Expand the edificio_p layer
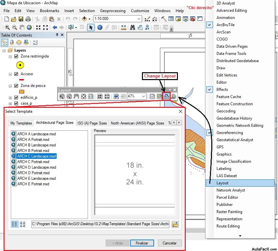This screenshot has height=251, width=278. coord(10,98)
